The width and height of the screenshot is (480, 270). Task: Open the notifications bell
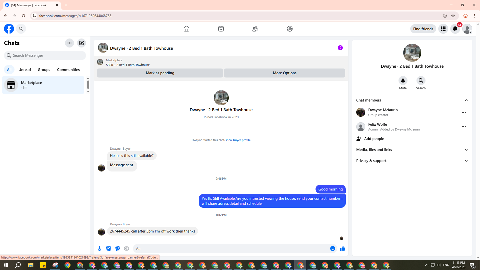point(455,29)
